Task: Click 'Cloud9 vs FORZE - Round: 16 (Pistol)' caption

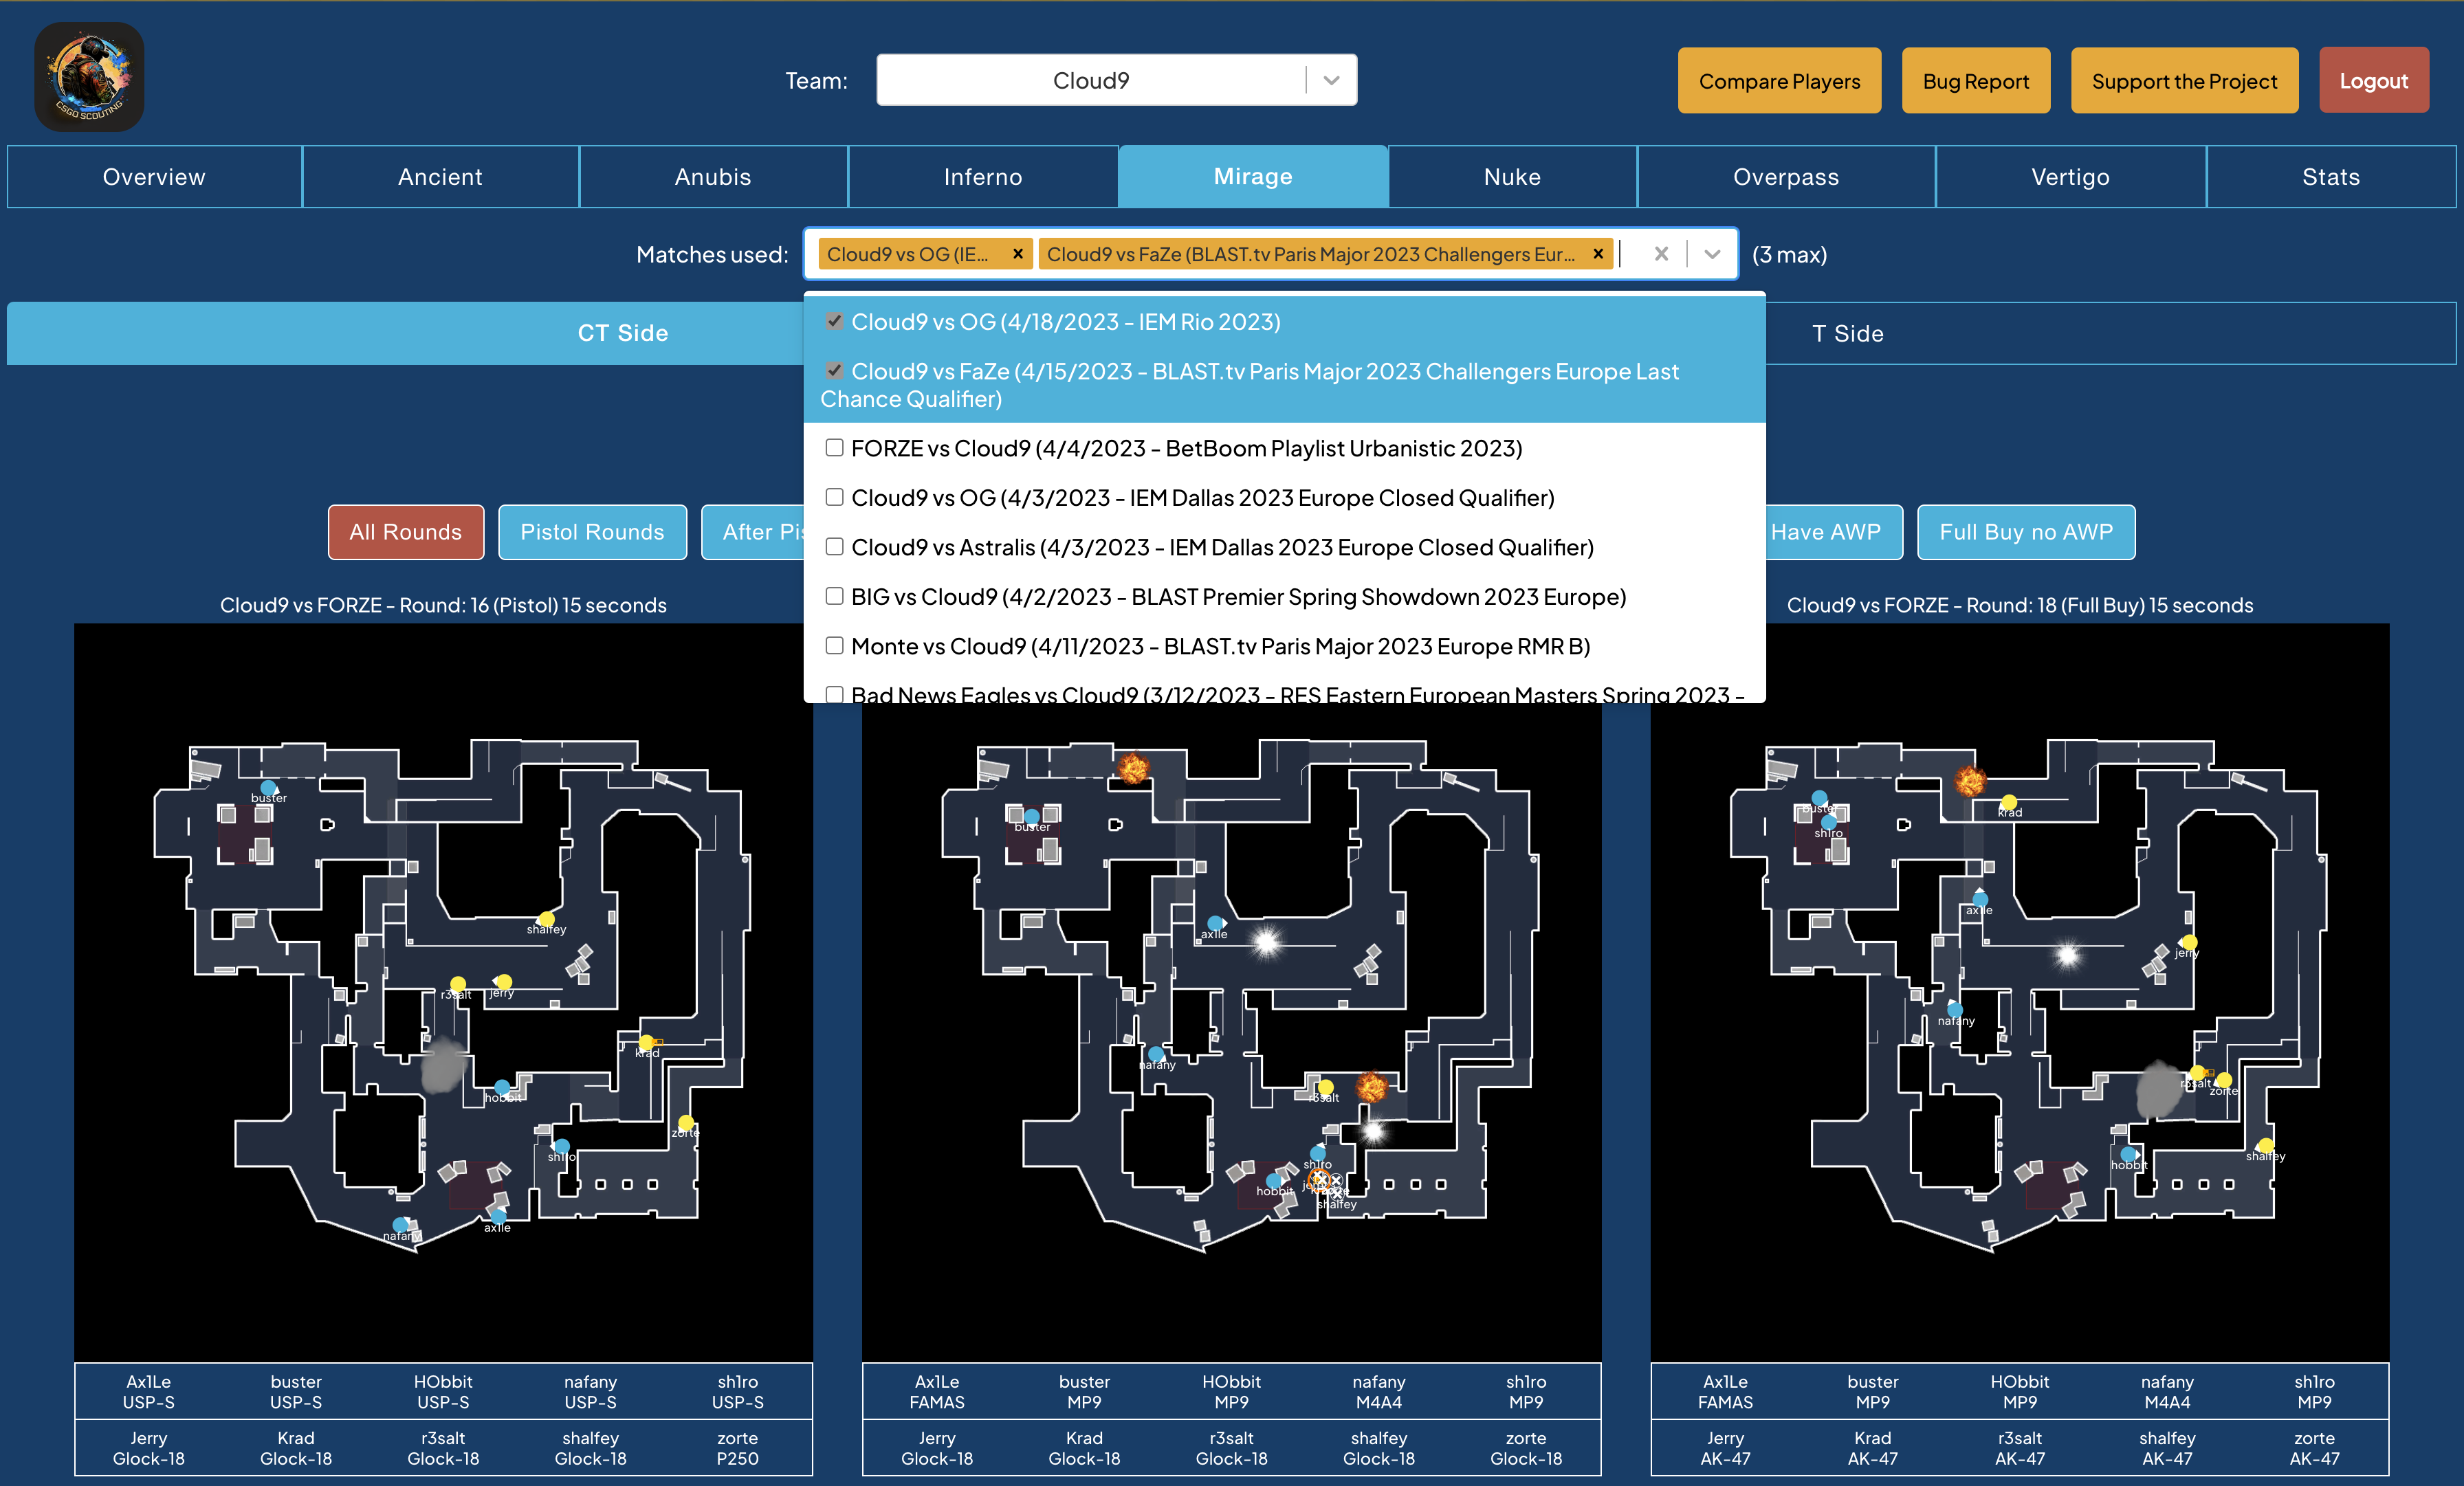Action: coord(443,605)
